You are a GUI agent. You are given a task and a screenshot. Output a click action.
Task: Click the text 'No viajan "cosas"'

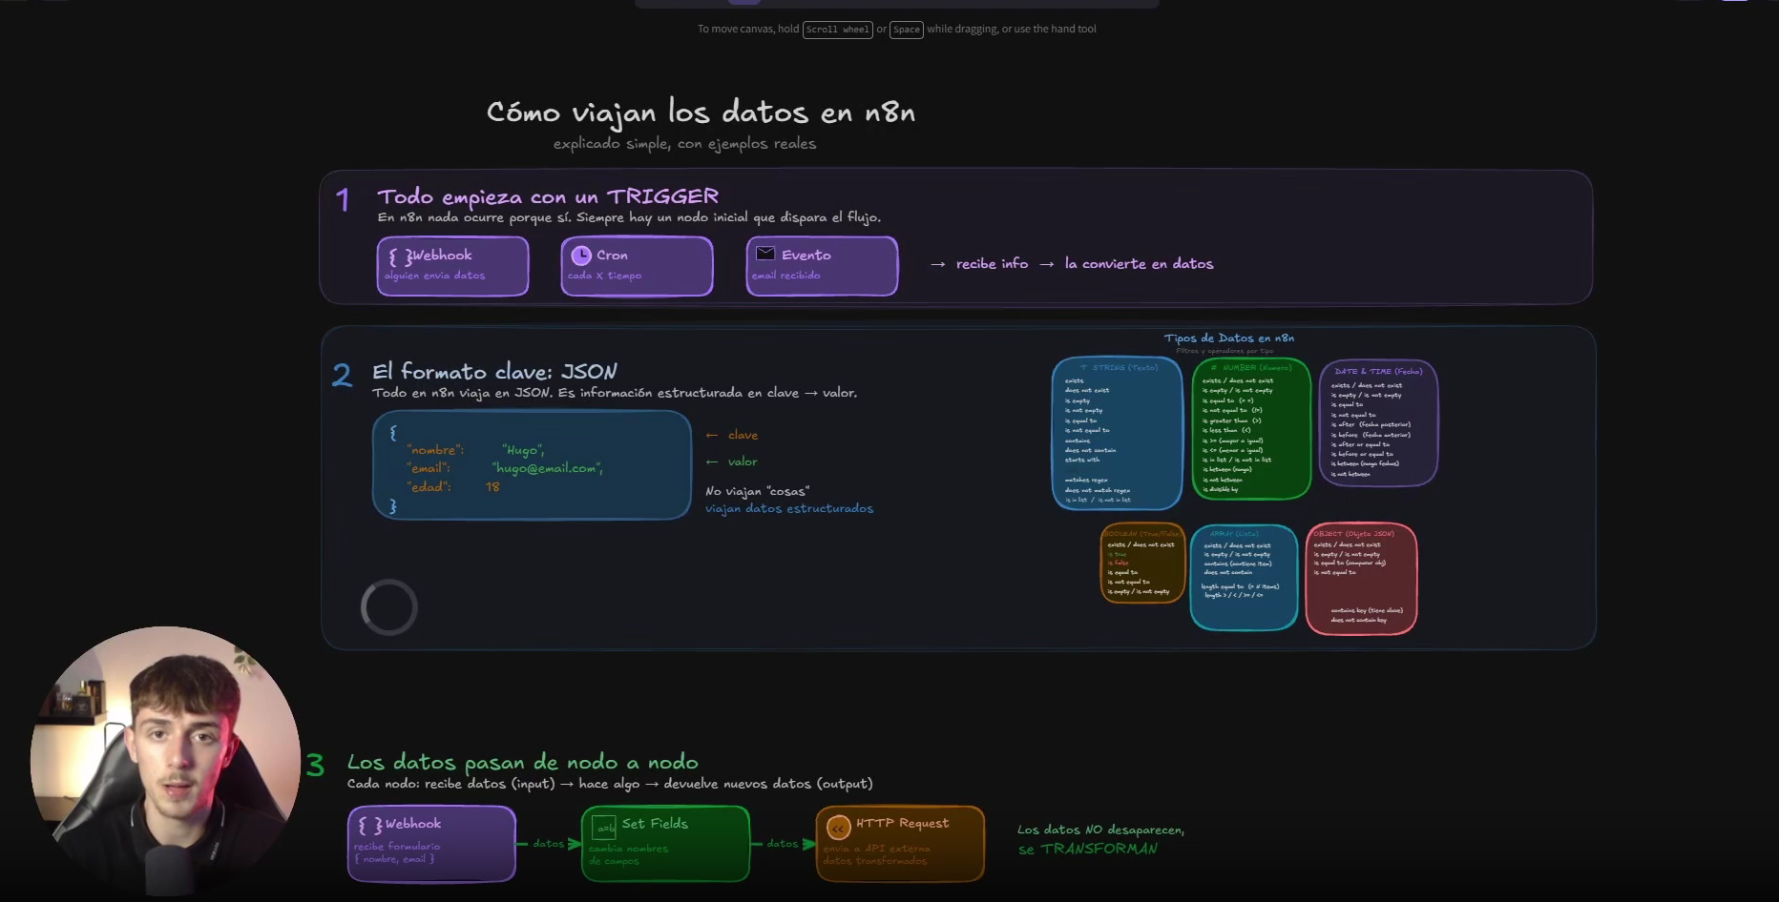(x=757, y=491)
